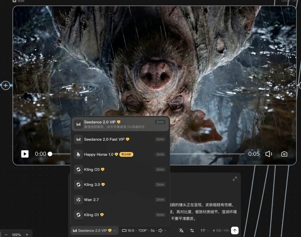Choose the Wan 2.7 model
Viewport: 301px width, 237px height.
(120, 200)
